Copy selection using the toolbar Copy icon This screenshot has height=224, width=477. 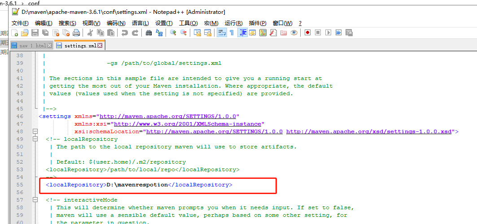[x=100, y=33]
